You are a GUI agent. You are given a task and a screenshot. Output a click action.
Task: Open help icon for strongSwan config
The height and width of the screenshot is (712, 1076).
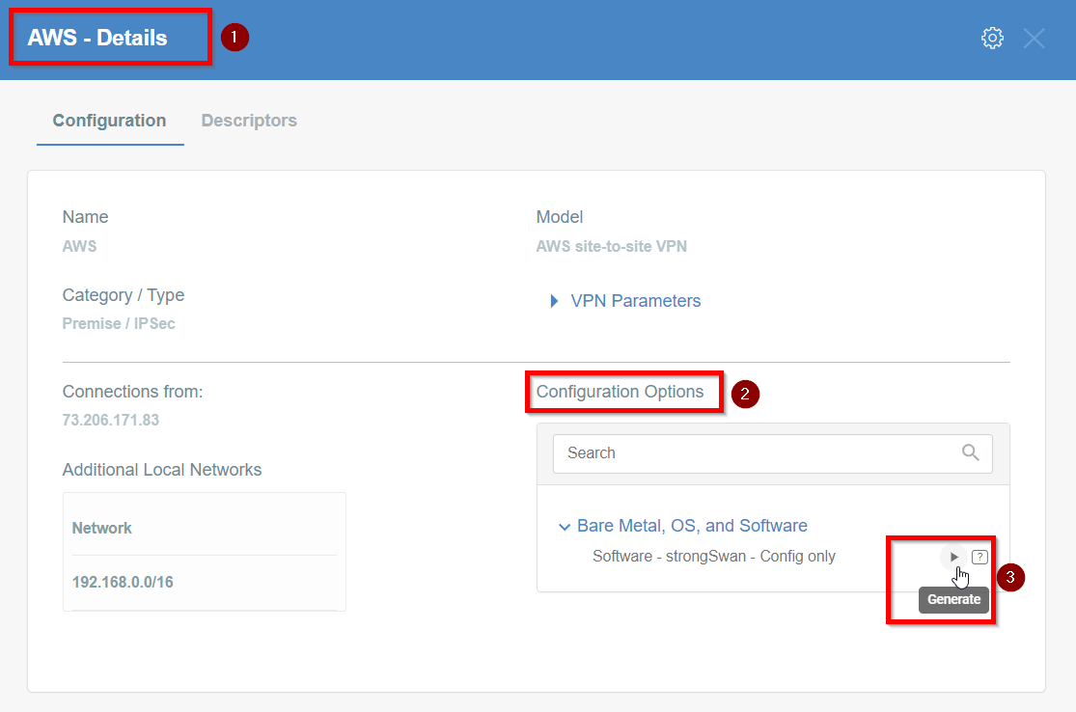point(979,557)
